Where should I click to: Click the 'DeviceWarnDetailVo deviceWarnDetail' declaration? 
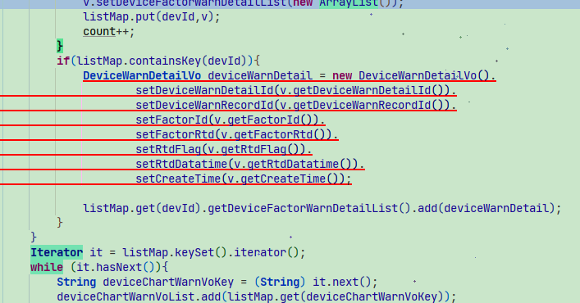pos(198,75)
